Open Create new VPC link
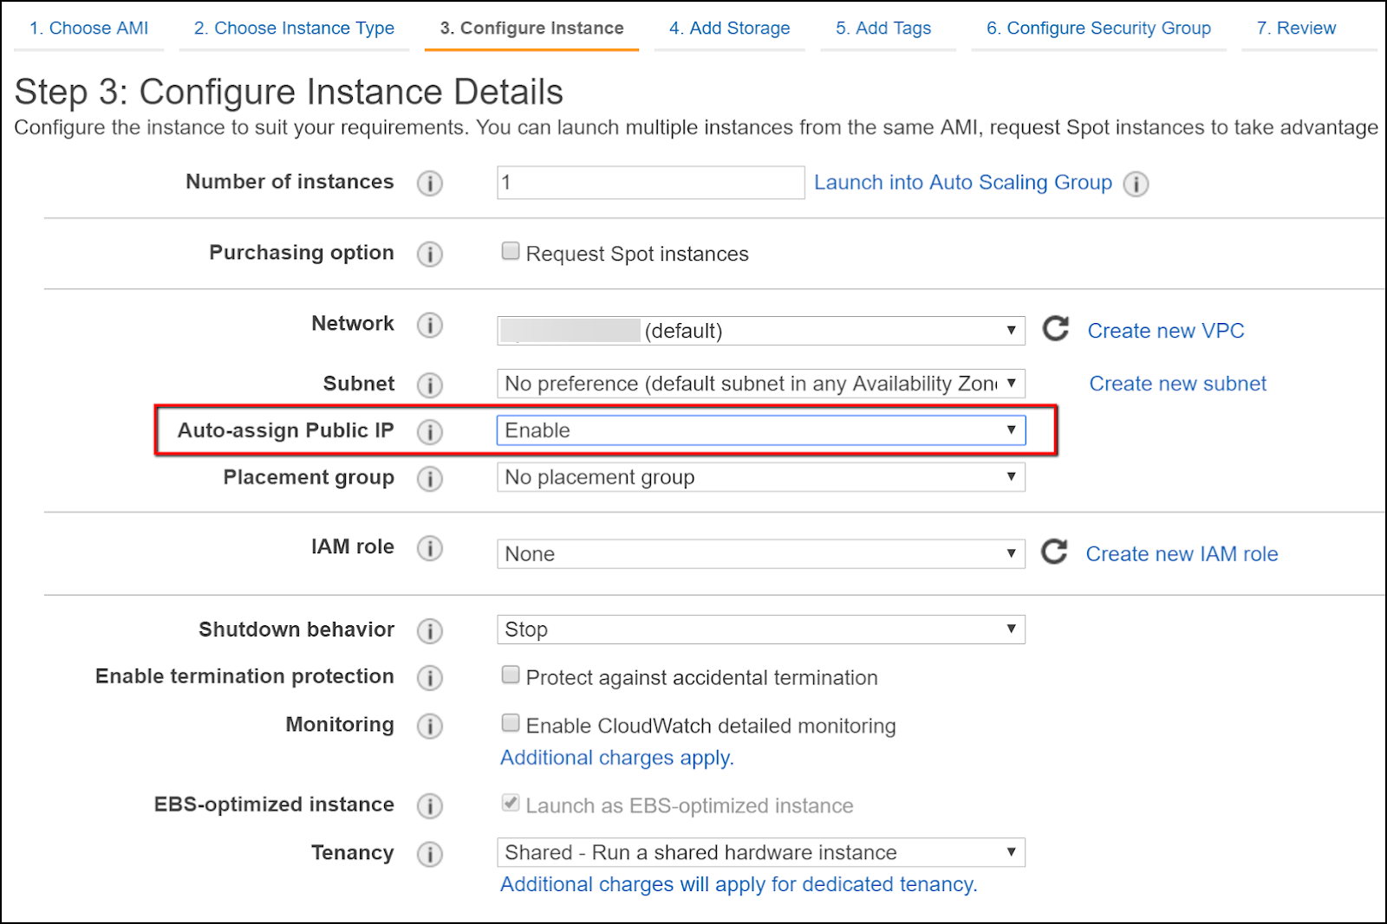Screen dimensions: 1387x924 [1166, 330]
